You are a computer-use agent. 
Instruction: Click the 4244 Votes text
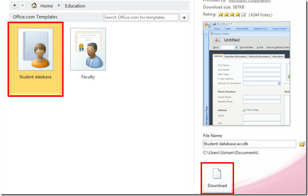[x=260, y=15]
